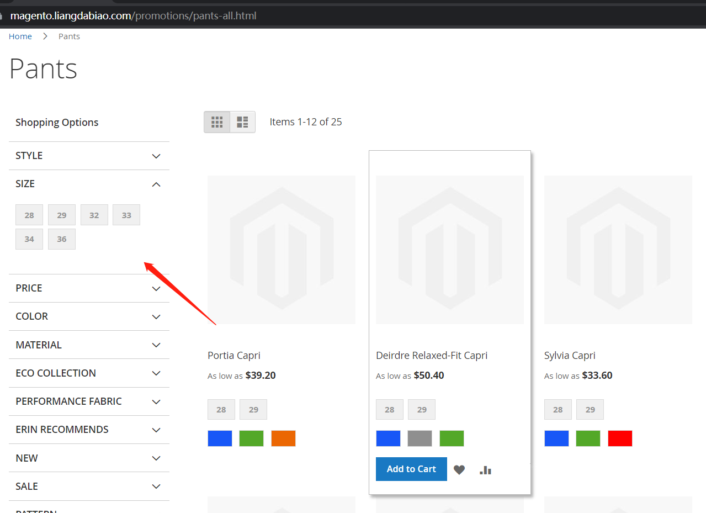Expand the PERFORMANCE FABRIC filter

[89, 401]
